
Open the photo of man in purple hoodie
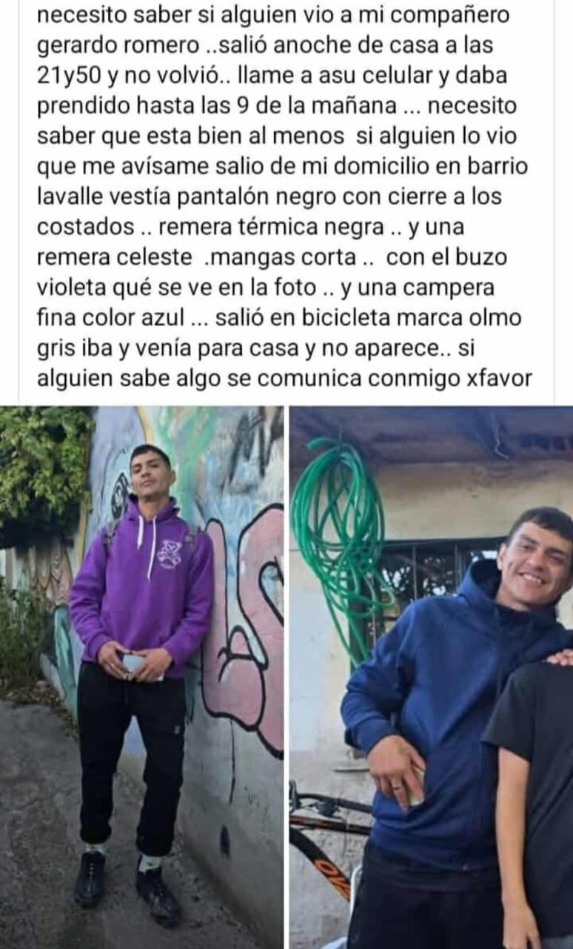tap(141, 677)
